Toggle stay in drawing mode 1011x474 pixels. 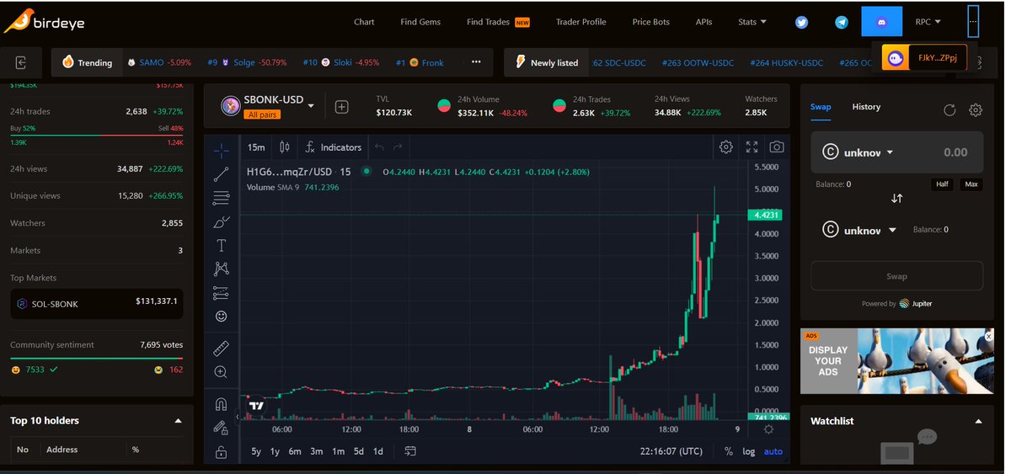pyautogui.click(x=221, y=428)
